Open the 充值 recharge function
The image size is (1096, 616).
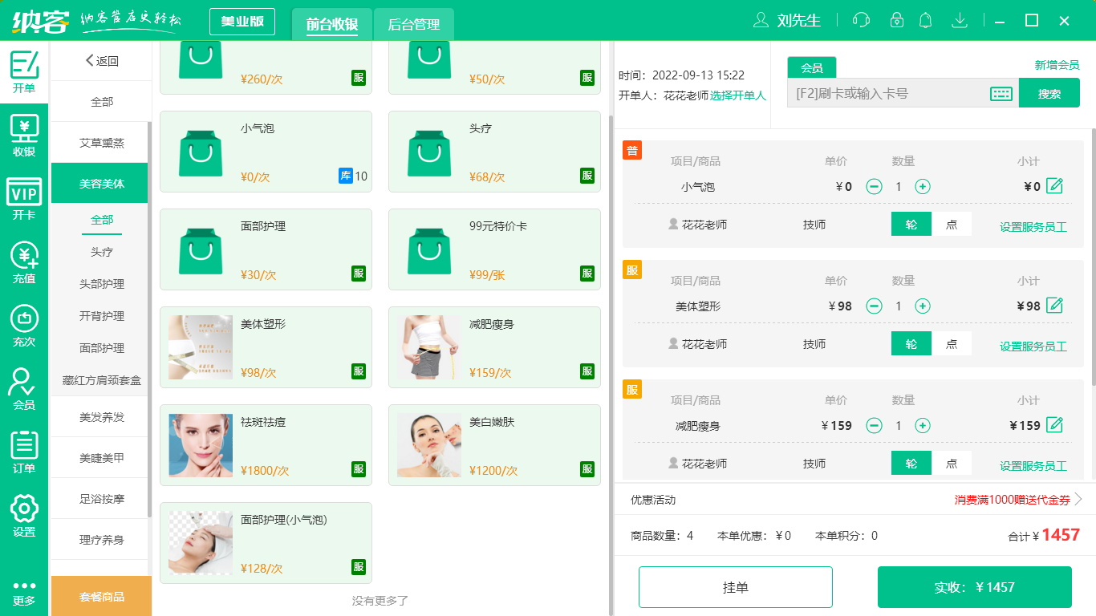click(x=24, y=257)
